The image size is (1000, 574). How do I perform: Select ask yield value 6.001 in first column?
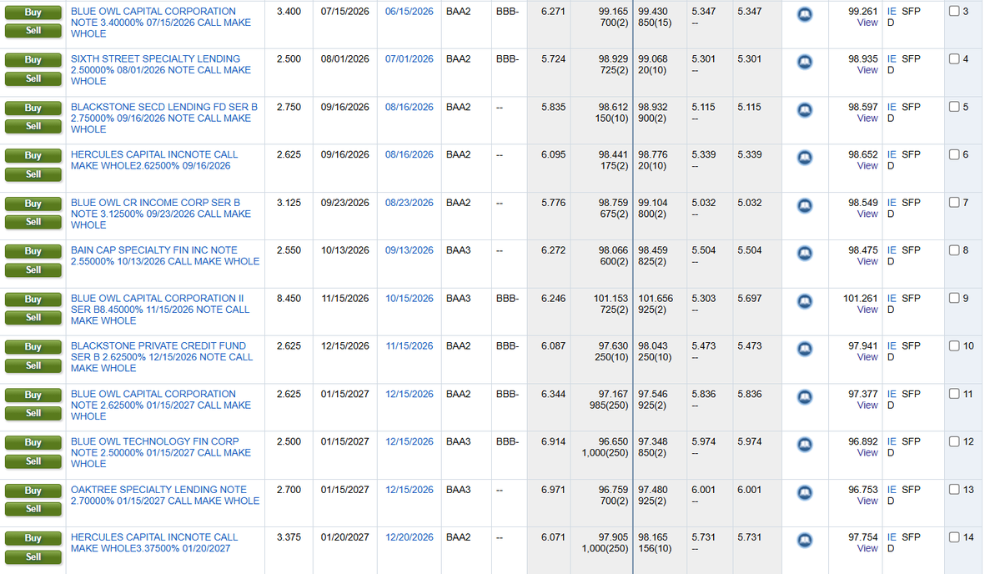(x=703, y=489)
